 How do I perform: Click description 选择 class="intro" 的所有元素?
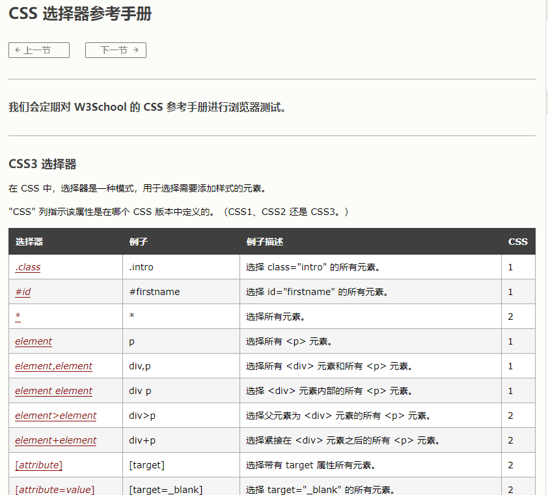313,267
